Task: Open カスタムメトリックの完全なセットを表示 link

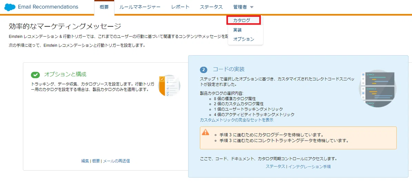Action: pos(237,120)
